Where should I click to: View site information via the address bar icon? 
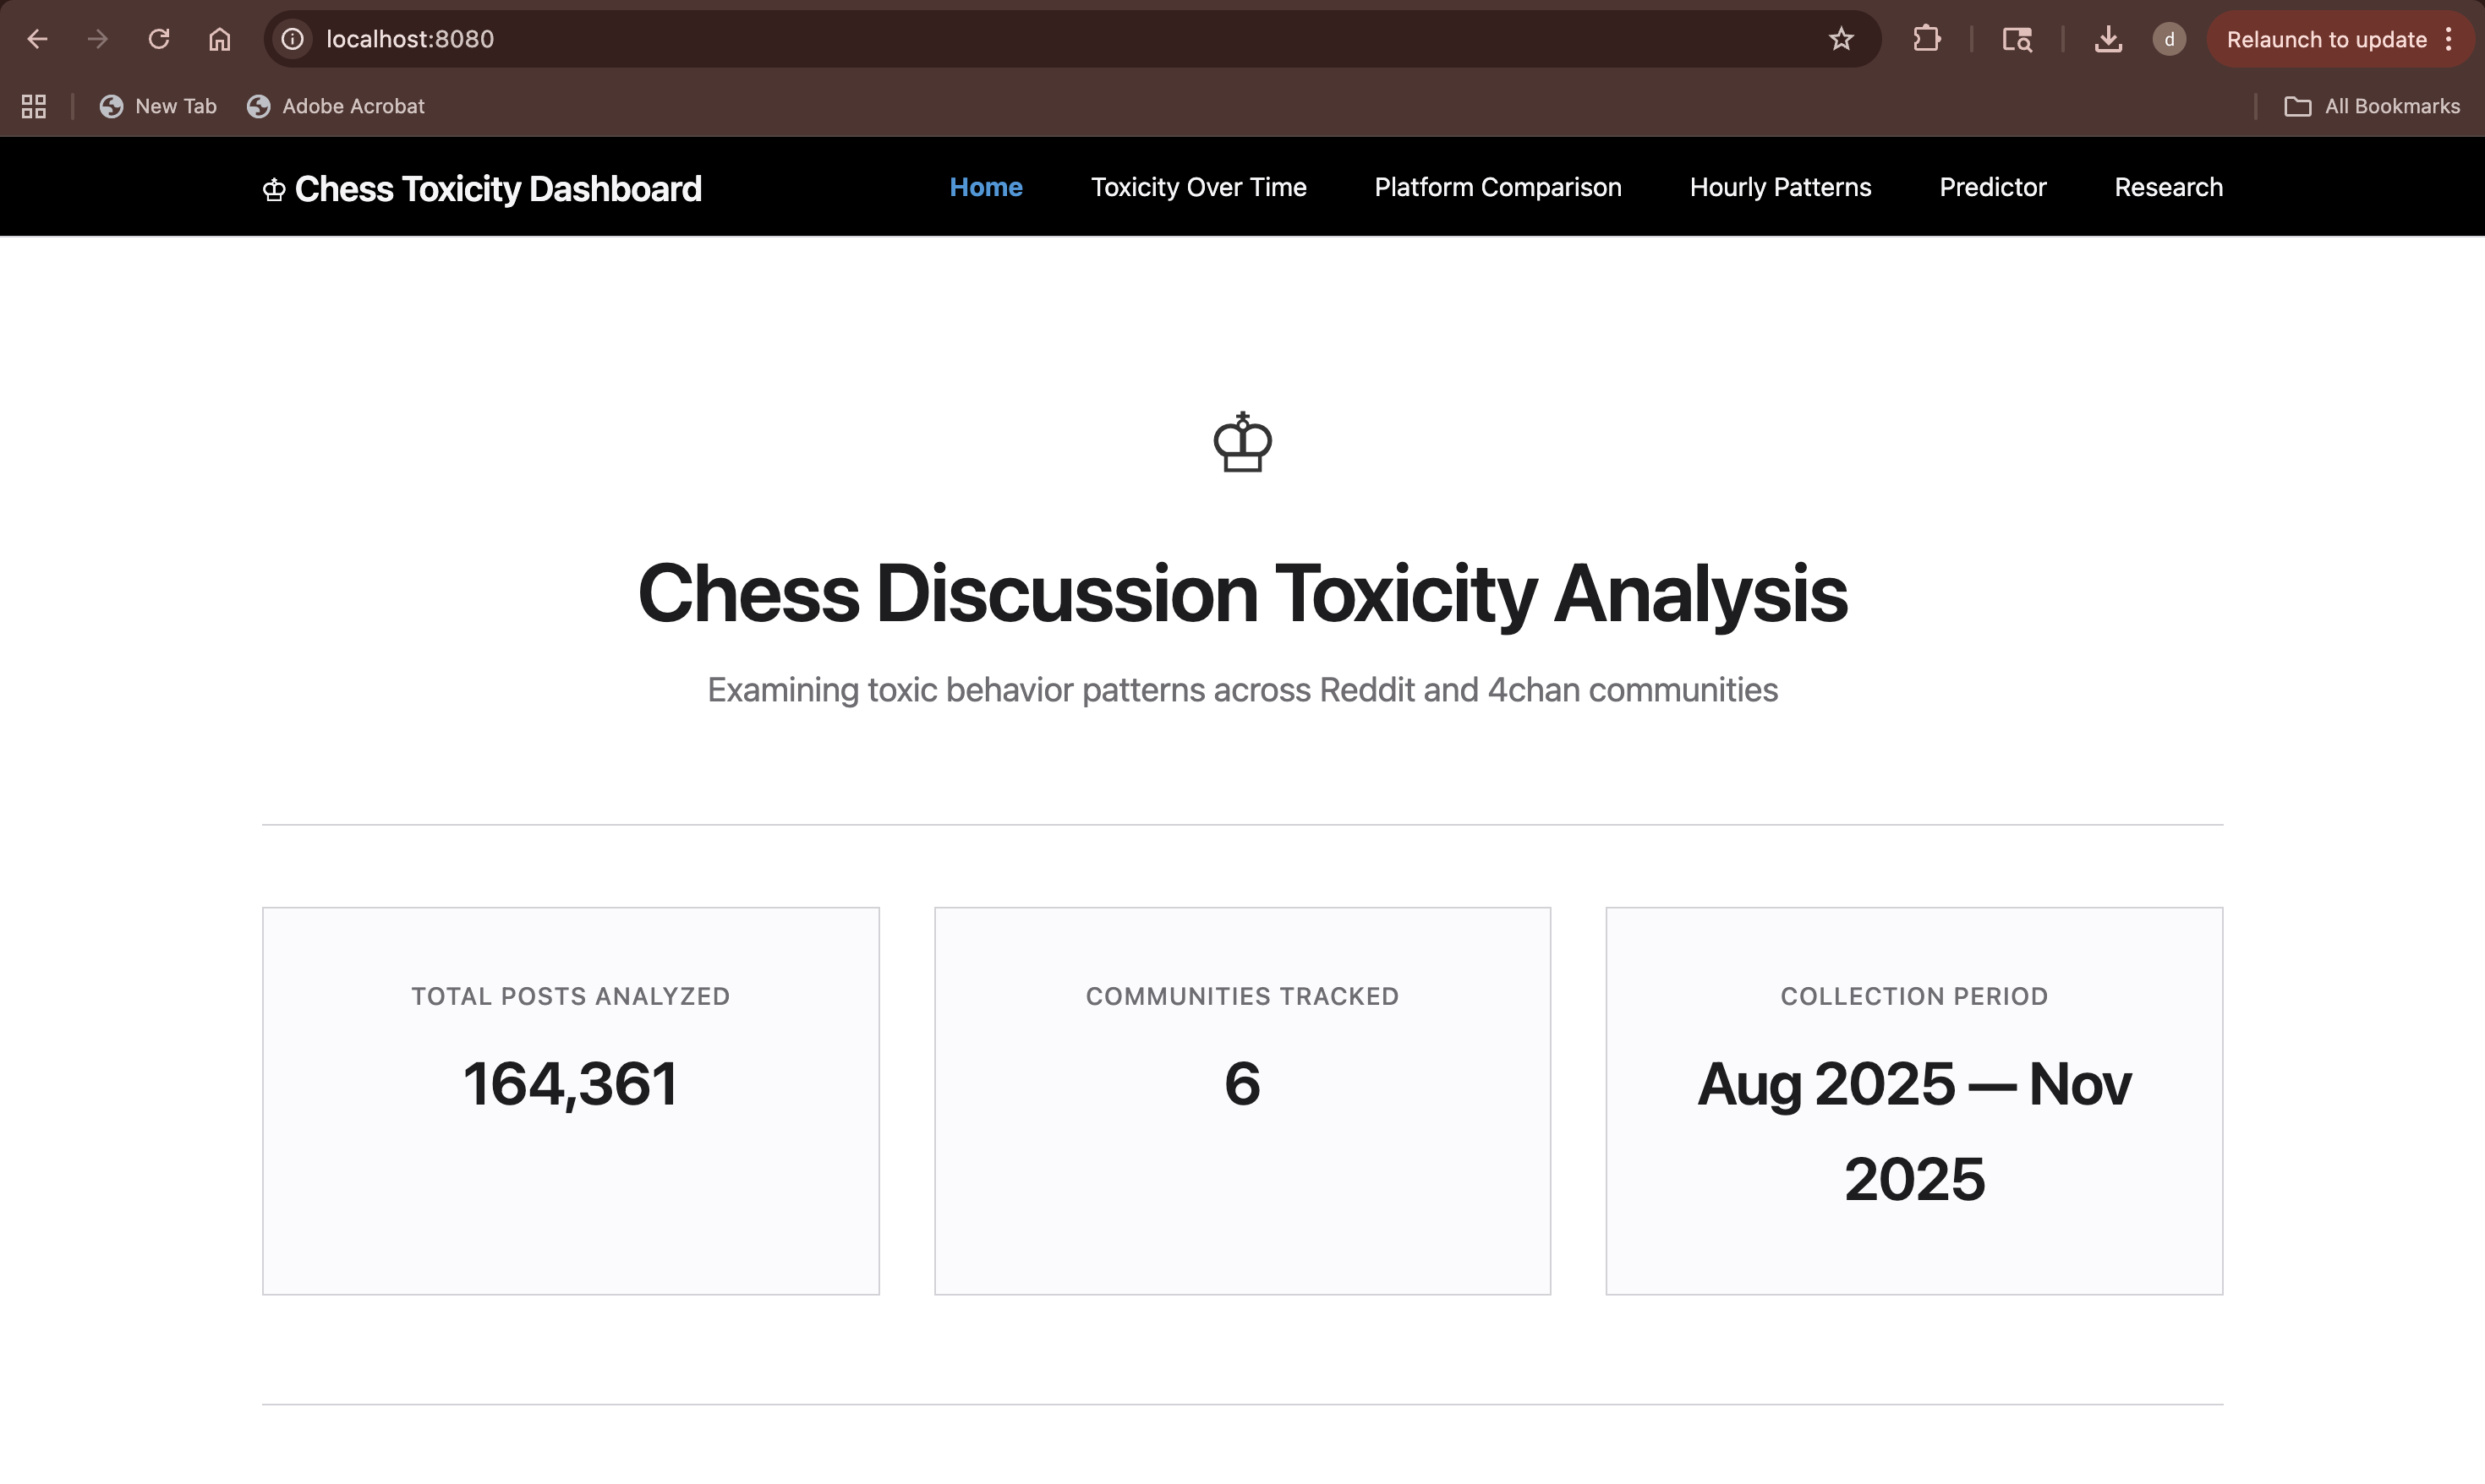click(x=291, y=39)
